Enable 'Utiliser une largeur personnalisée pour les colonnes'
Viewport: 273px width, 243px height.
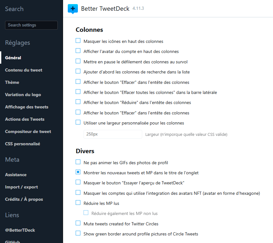tap(78, 122)
